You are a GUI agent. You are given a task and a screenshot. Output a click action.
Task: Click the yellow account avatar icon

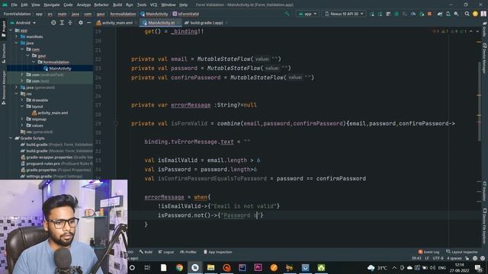475,14
